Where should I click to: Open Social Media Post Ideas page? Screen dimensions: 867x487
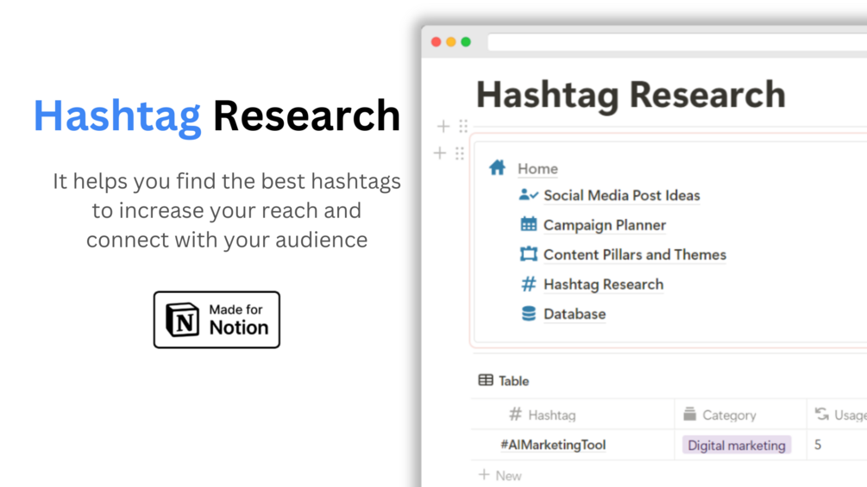tap(621, 196)
